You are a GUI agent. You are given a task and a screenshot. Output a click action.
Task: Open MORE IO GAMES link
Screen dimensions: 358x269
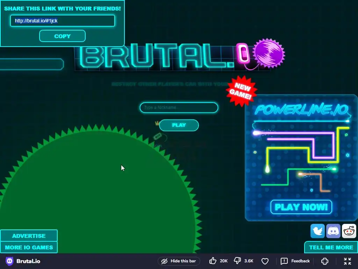tap(29, 247)
